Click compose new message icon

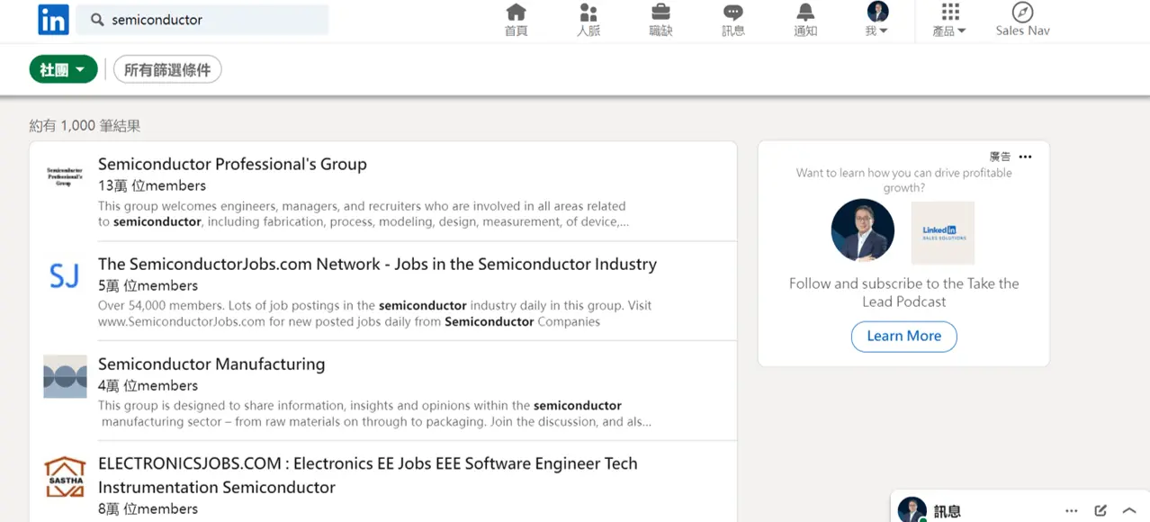coord(1101,510)
